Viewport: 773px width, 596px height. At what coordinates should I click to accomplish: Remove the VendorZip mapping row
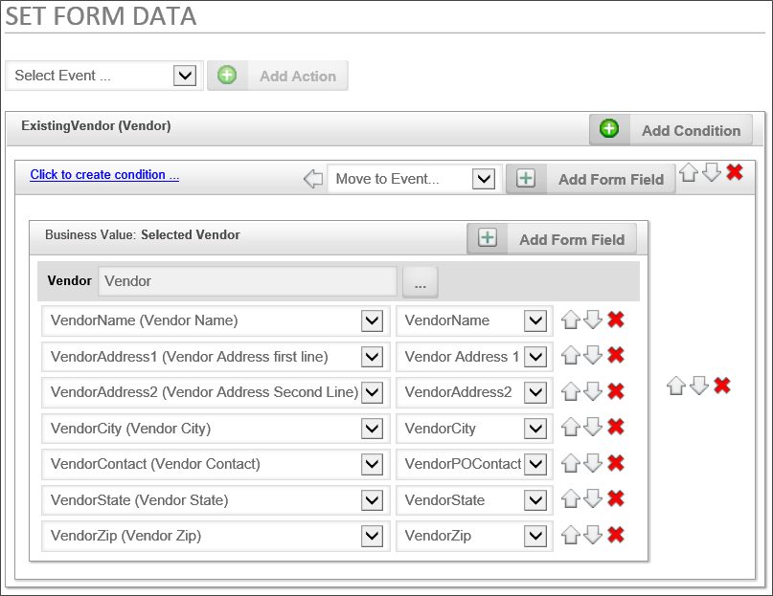(x=616, y=535)
